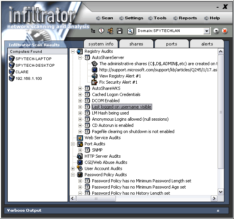Click the red X stop-scan button
Viewport: 234px width, 219px height.
(225, 31)
